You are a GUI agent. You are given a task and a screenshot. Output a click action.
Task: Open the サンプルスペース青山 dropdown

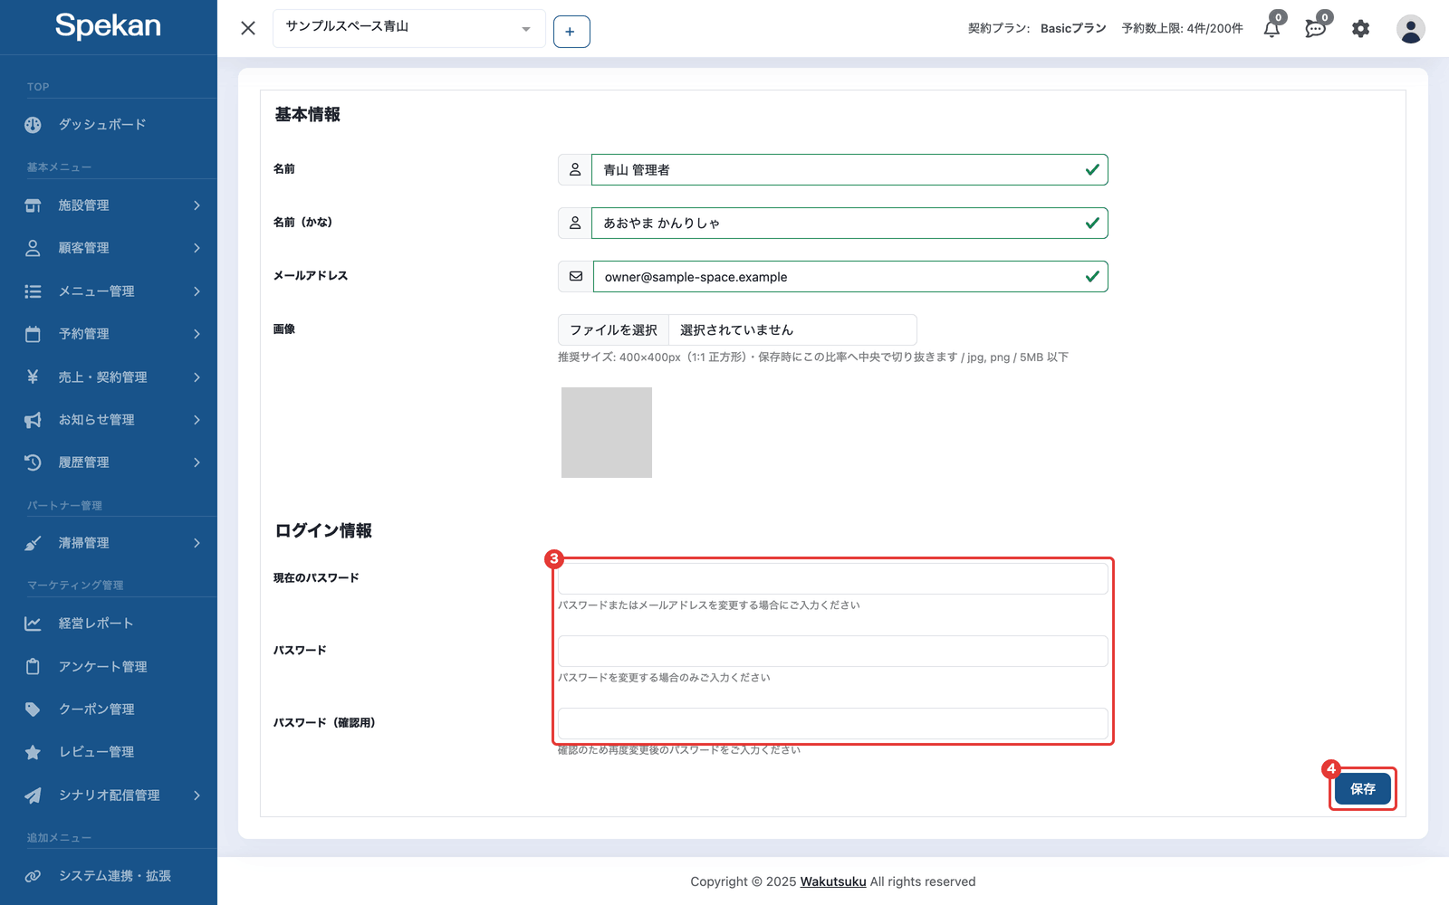point(409,28)
